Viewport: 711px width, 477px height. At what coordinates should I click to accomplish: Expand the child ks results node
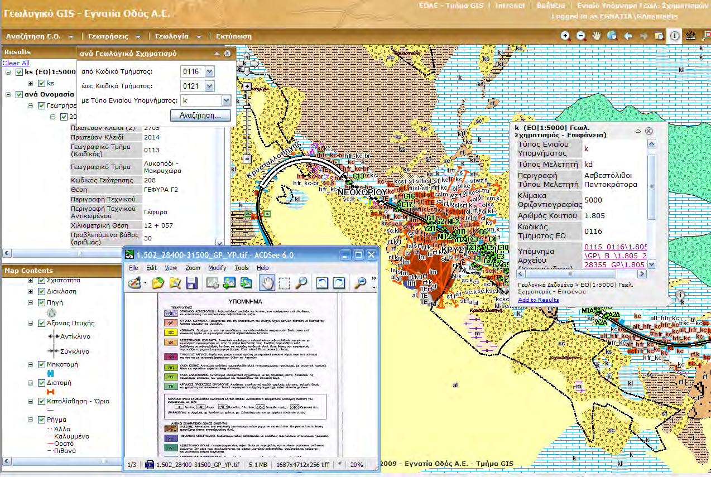click(x=31, y=83)
